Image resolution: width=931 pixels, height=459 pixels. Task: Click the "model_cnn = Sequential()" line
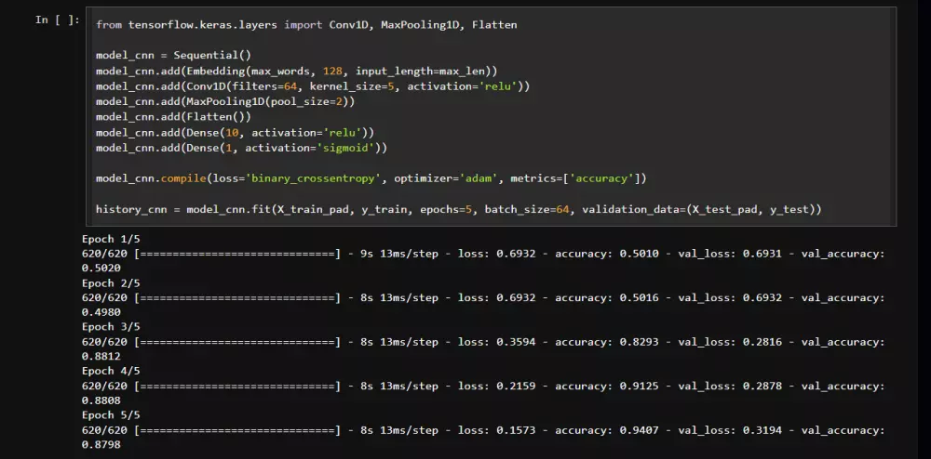[x=173, y=55]
